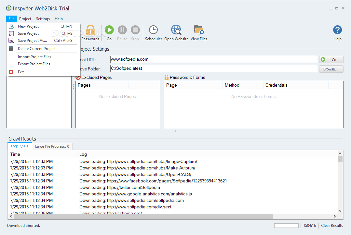
Task: Click the Excluded Pages red prohibited icon
Action: [x=78, y=78]
